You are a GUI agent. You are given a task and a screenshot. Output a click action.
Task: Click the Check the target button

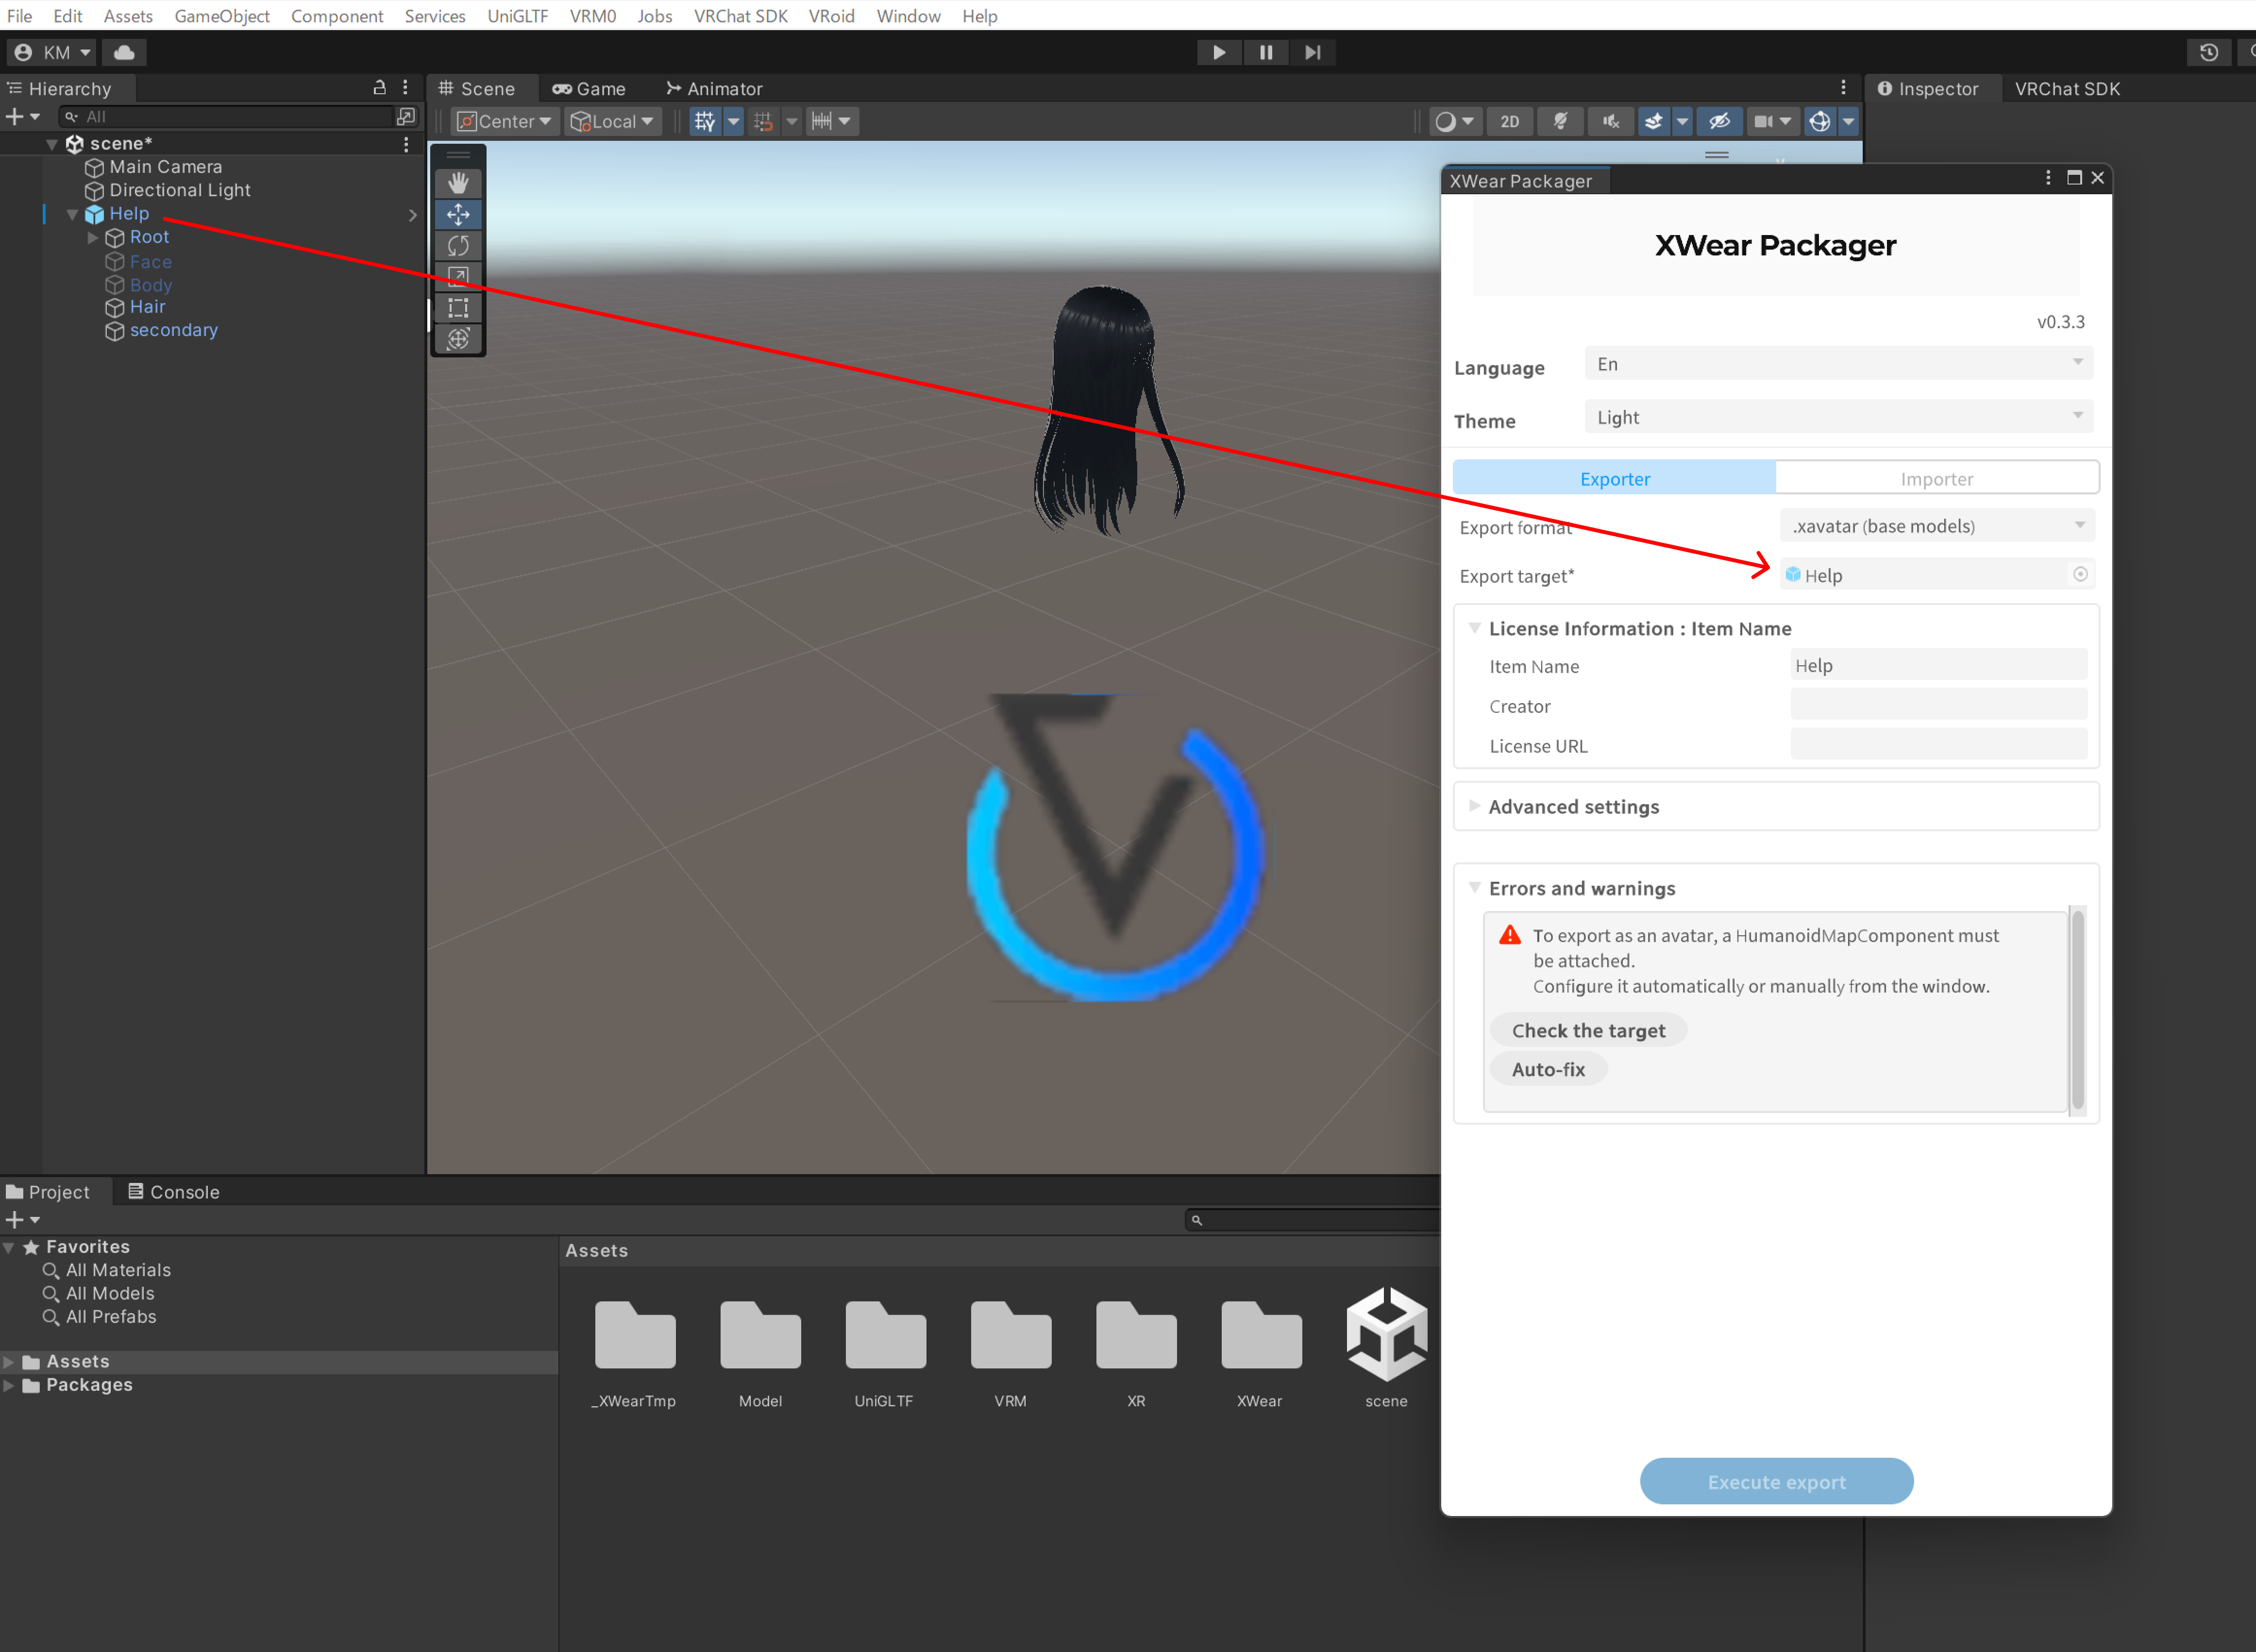coord(1588,1030)
